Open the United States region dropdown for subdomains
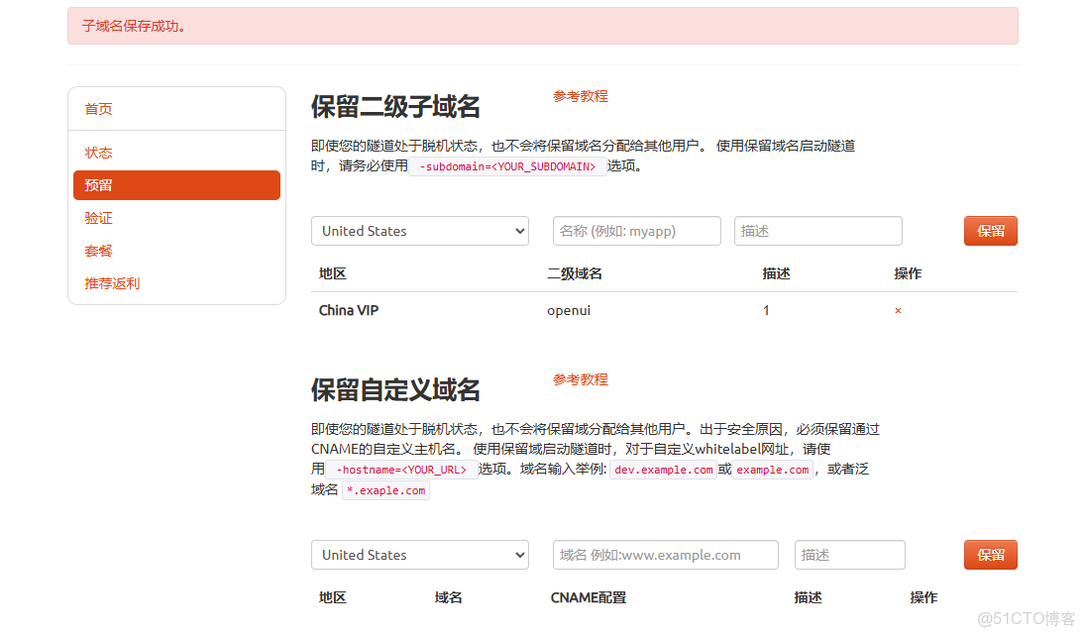This screenshot has height=637, width=1086. tap(419, 230)
